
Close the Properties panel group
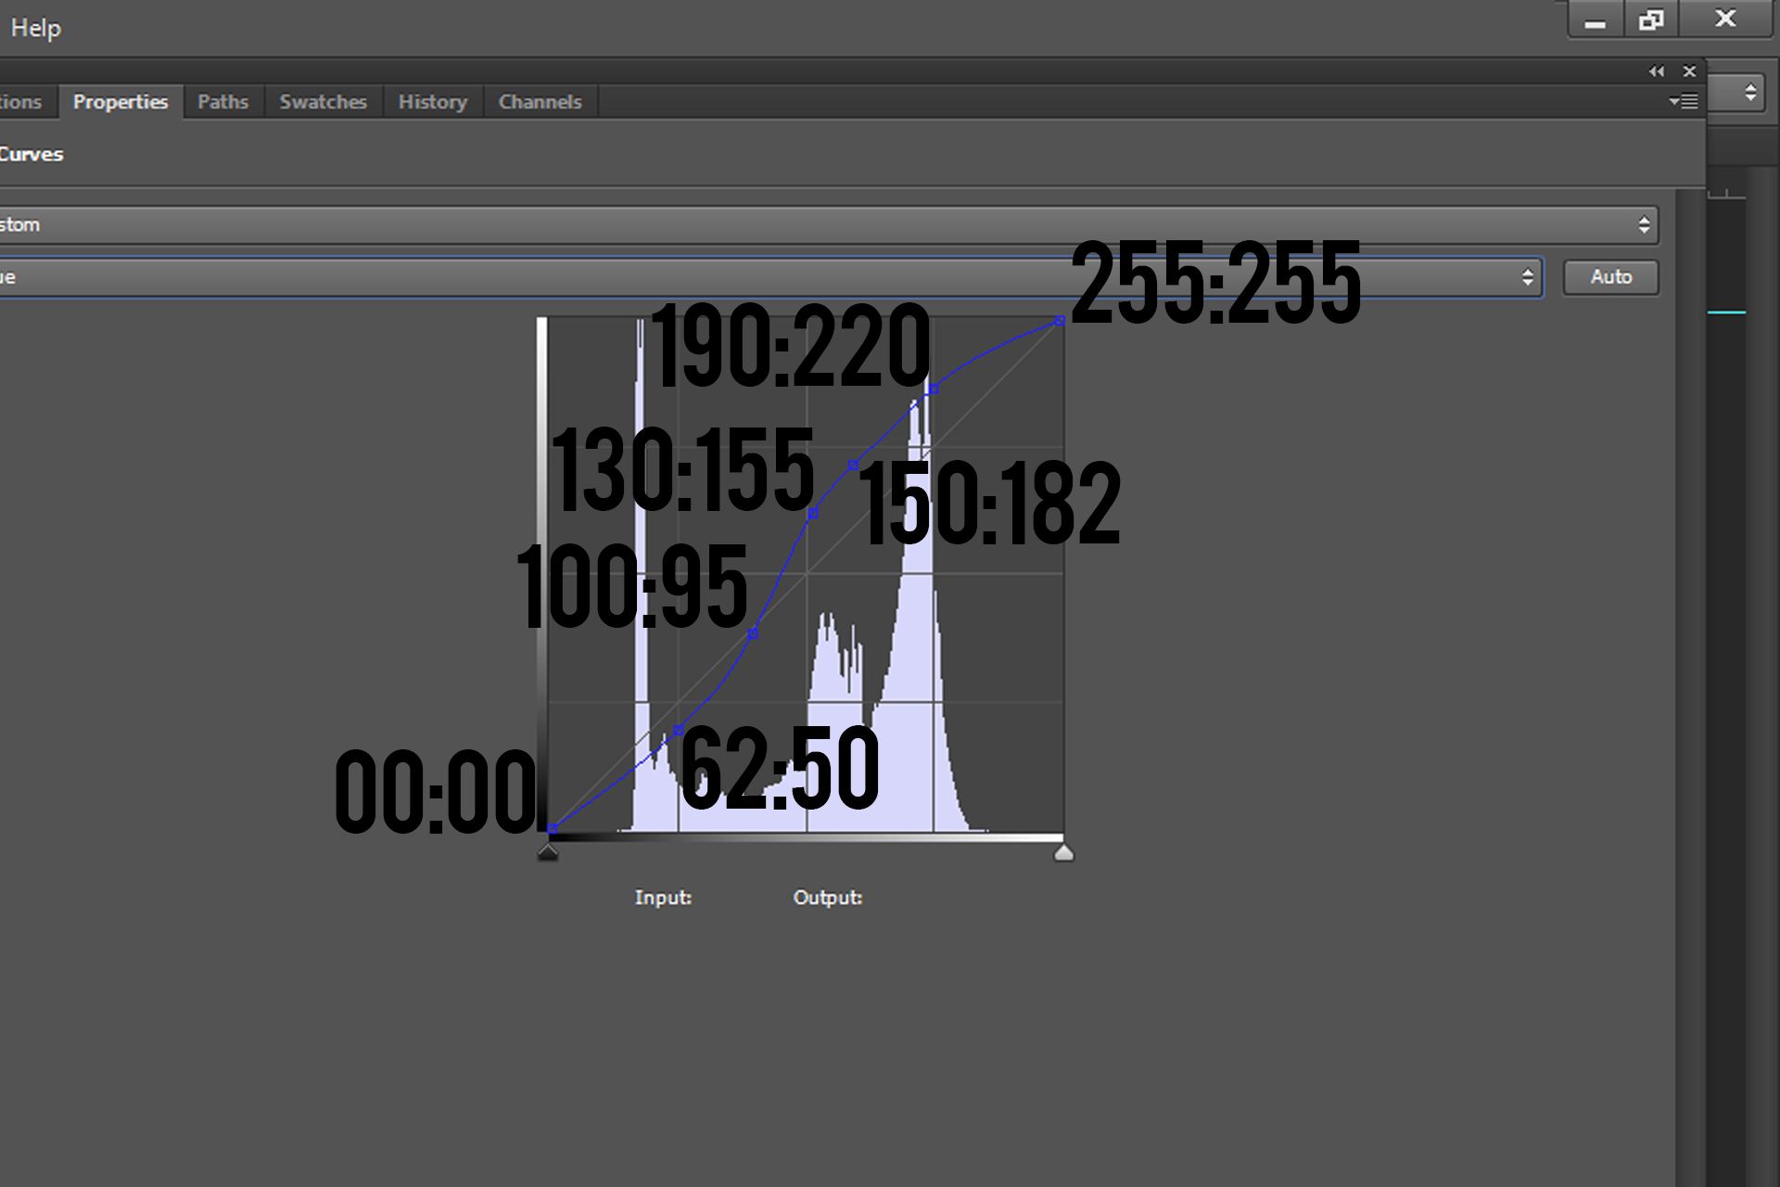click(x=1689, y=71)
